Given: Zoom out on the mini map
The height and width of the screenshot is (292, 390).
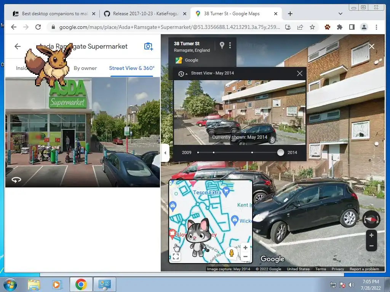Looking at the screenshot, I should pos(245,257).
